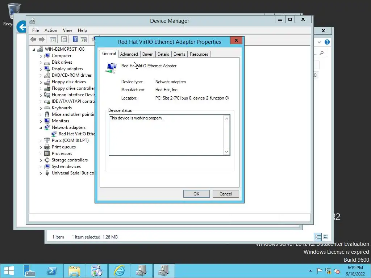Click the network adapter icon in Properties dialog
This screenshot has height=278, width=371.
coord(111,68)
